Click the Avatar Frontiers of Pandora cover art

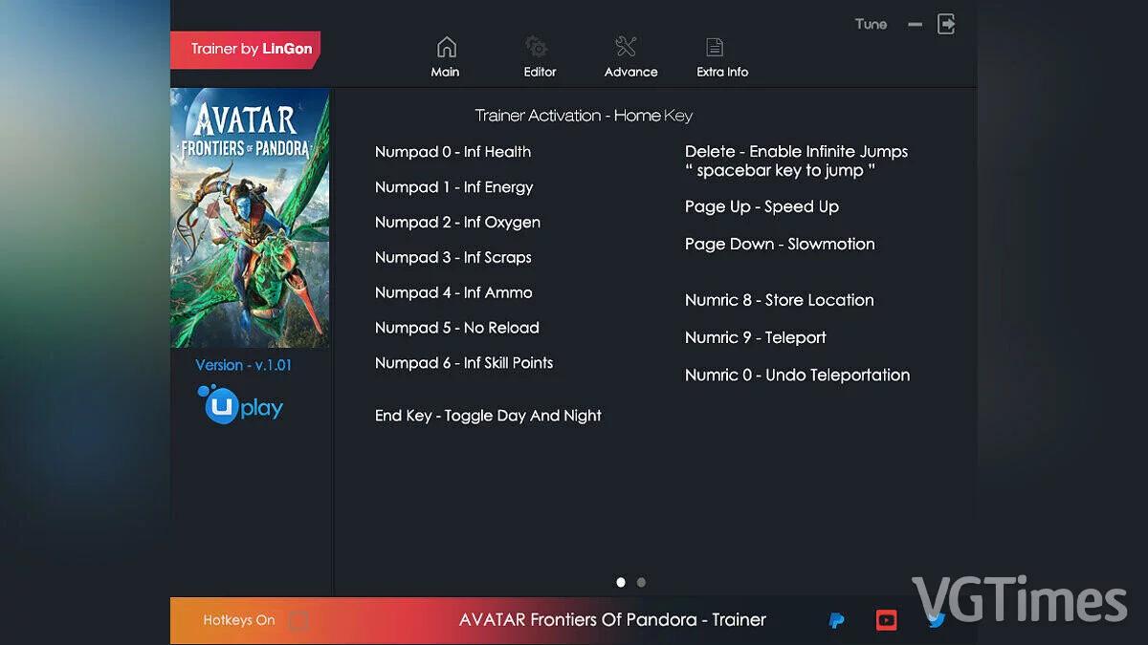pos(249,217)
